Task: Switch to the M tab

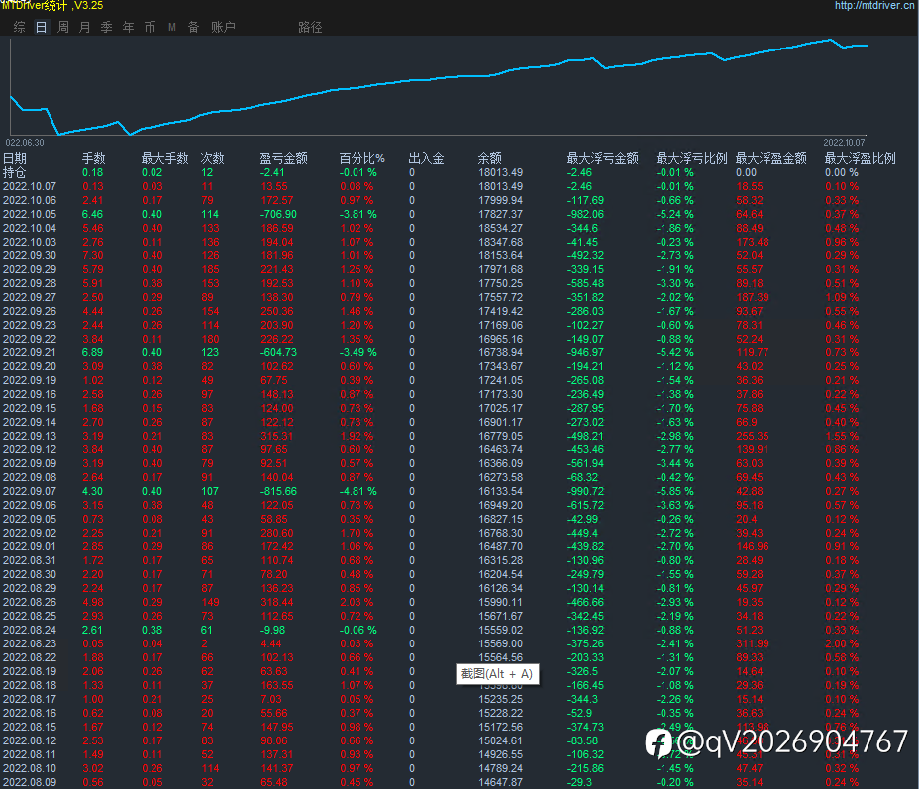Action: point(171,27)
